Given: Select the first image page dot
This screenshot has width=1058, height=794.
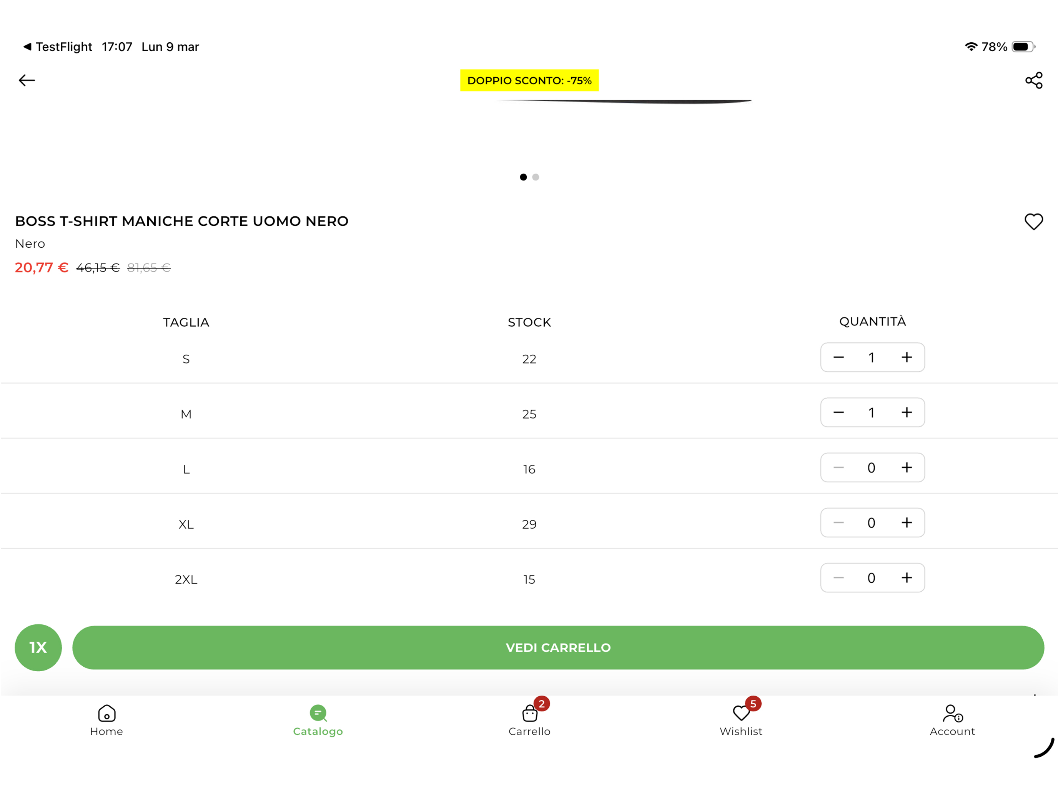Looking at the screenshot, I should [x=523, y=177].
